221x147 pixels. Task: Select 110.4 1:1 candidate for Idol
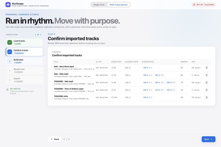pyautogui.click(x=148, y=83)
